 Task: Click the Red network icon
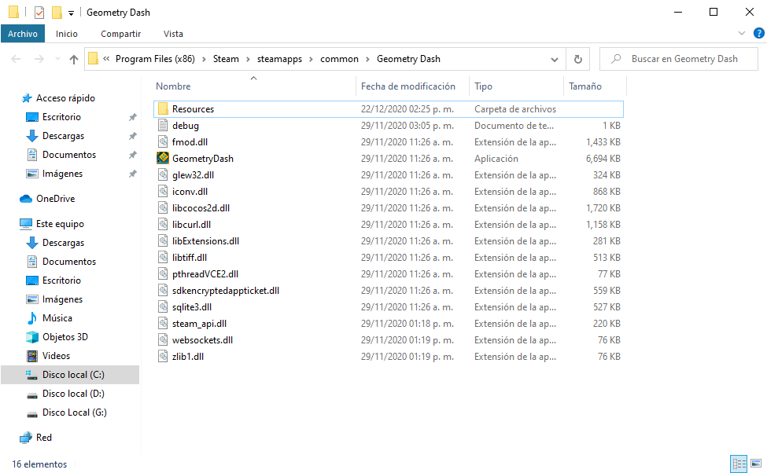coord(25,438)
